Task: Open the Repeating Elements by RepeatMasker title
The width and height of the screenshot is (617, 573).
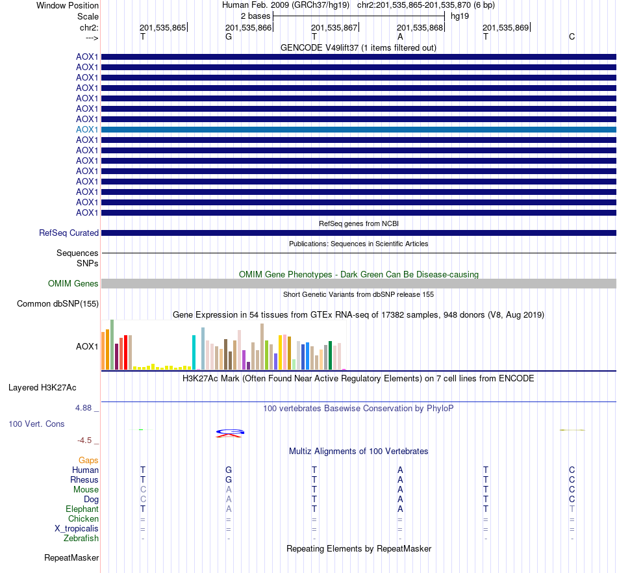Action: (x=359, y=549)
